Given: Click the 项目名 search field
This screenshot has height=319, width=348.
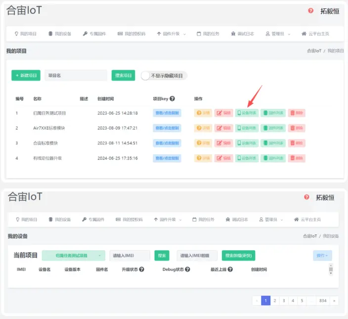Looking at the screenshot, I should [76, 75].
